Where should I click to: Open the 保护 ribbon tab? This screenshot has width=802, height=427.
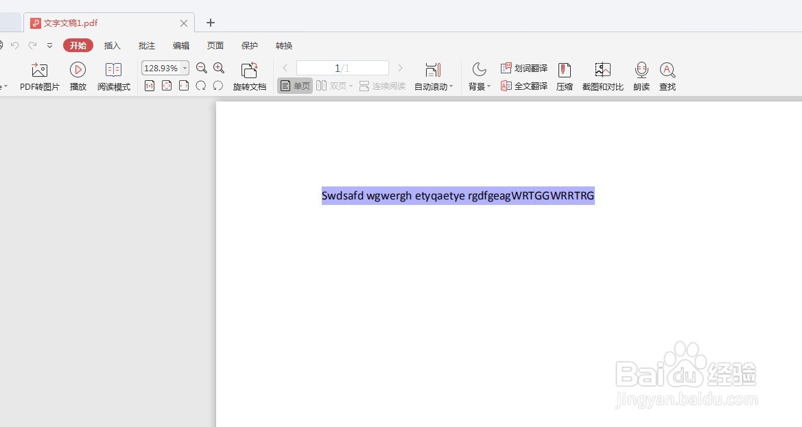click(250, 45)
